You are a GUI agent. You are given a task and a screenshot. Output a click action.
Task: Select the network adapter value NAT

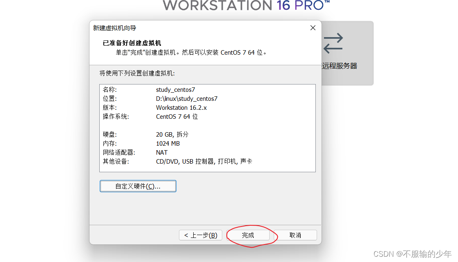pos(162,153)
